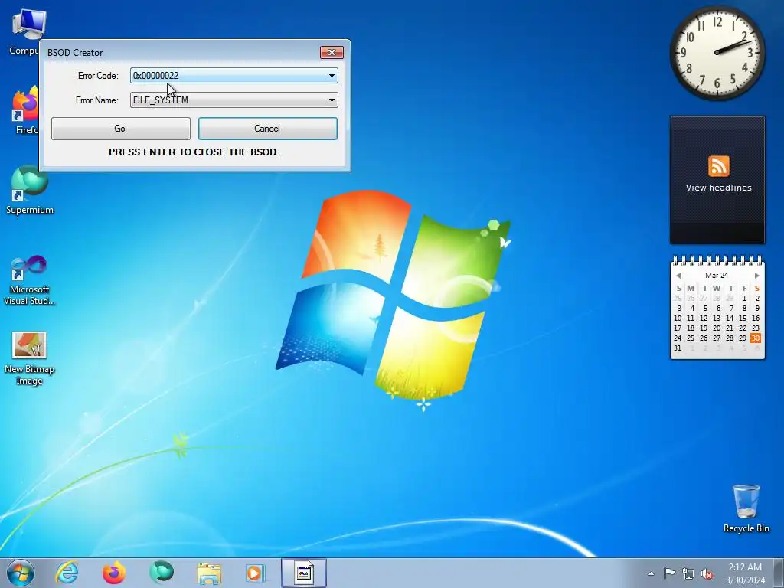Launch Supermium from the taskbar
Image resolution: width=784 pixels, height=588 pixels.
click(161, 573)
